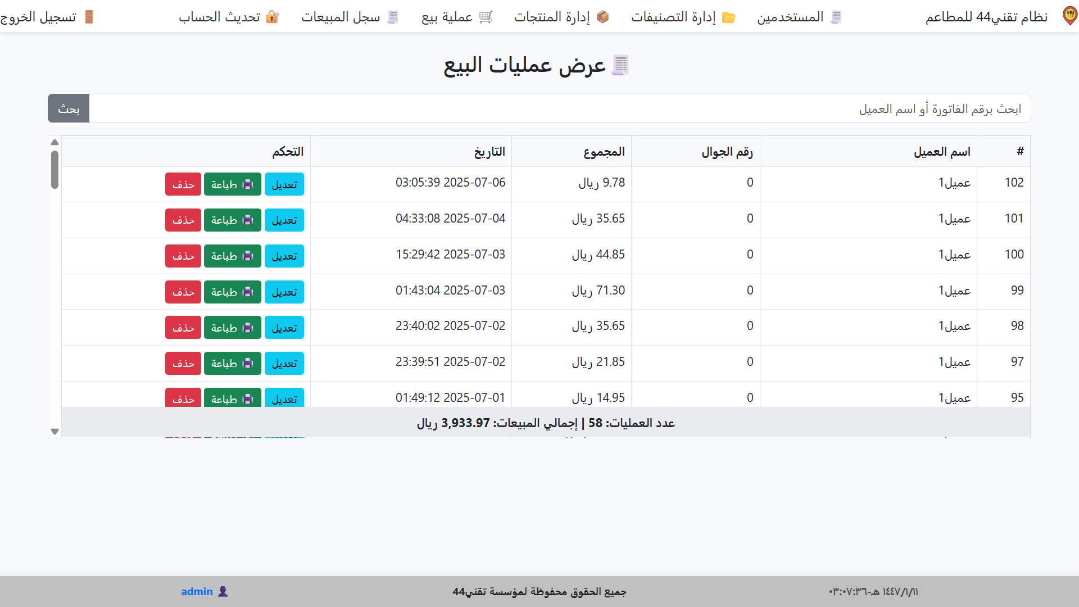Delete invoice 100 with حذف button
This screenshot has width=1079, height=607.
(x=183, y=256)
